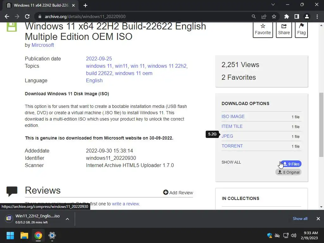Screen dimensions: 324x243
Task: Download the ISO IMAGE option
Action: [233, 116]
